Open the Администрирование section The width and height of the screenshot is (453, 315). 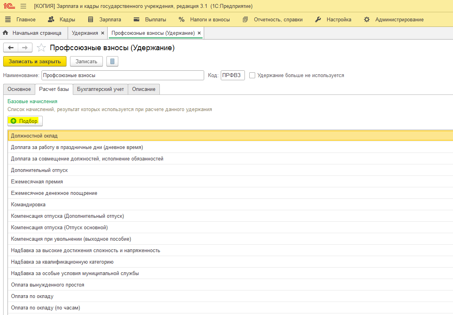pyautogui.click(x=394, y=20)
